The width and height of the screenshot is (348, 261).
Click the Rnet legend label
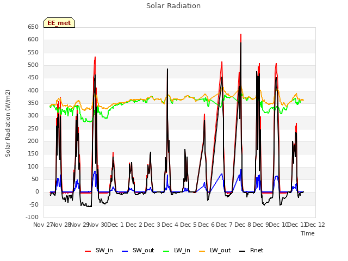pos(257,250)
